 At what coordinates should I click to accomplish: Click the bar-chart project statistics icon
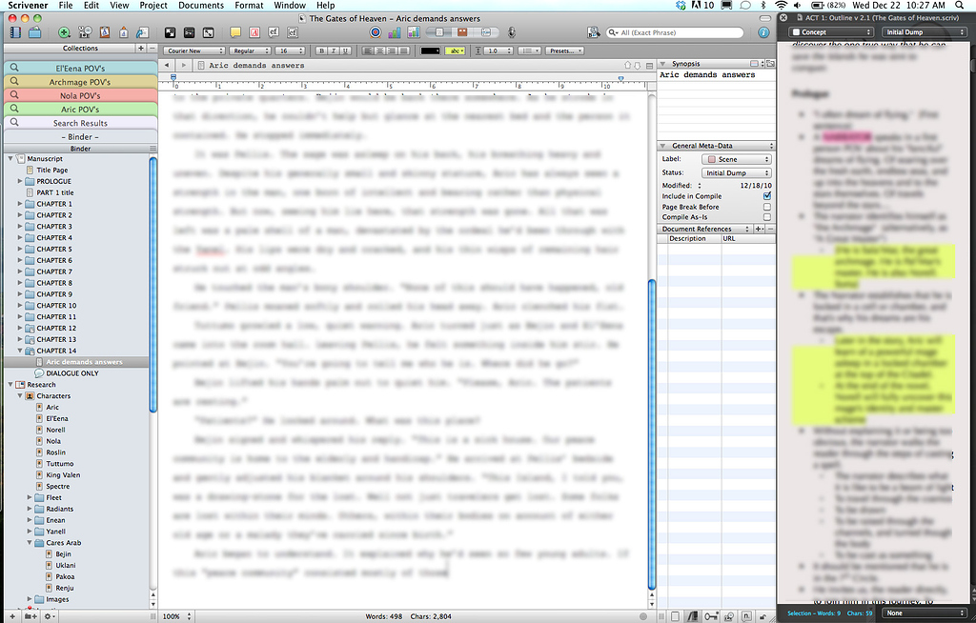393,31
